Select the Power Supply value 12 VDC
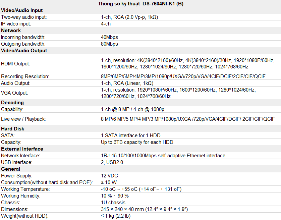 pos(109,176)
